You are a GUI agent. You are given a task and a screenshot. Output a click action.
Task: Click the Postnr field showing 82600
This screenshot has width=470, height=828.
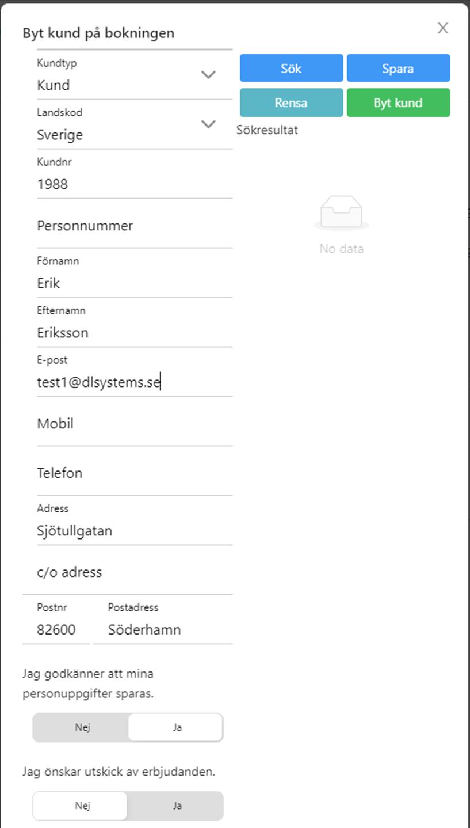[56, 622]
